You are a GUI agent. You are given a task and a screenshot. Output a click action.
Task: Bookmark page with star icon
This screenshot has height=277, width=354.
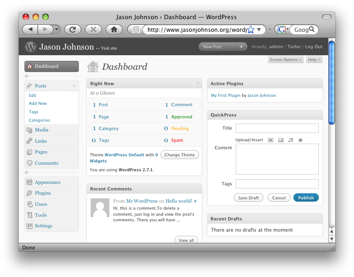tap(251, 29)
